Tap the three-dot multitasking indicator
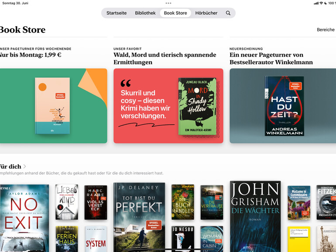 [168, 3]
